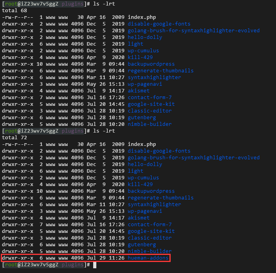The width and height of the screenshot is (276, 273).
Task: Click akismet in the second listing
Action: point(138,218)
